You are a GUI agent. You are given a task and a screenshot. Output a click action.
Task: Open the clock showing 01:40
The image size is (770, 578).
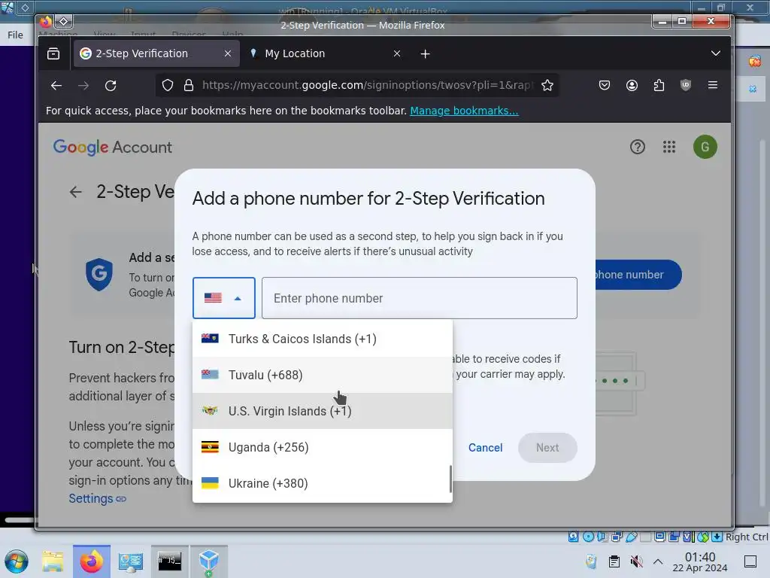coord(700,561)
